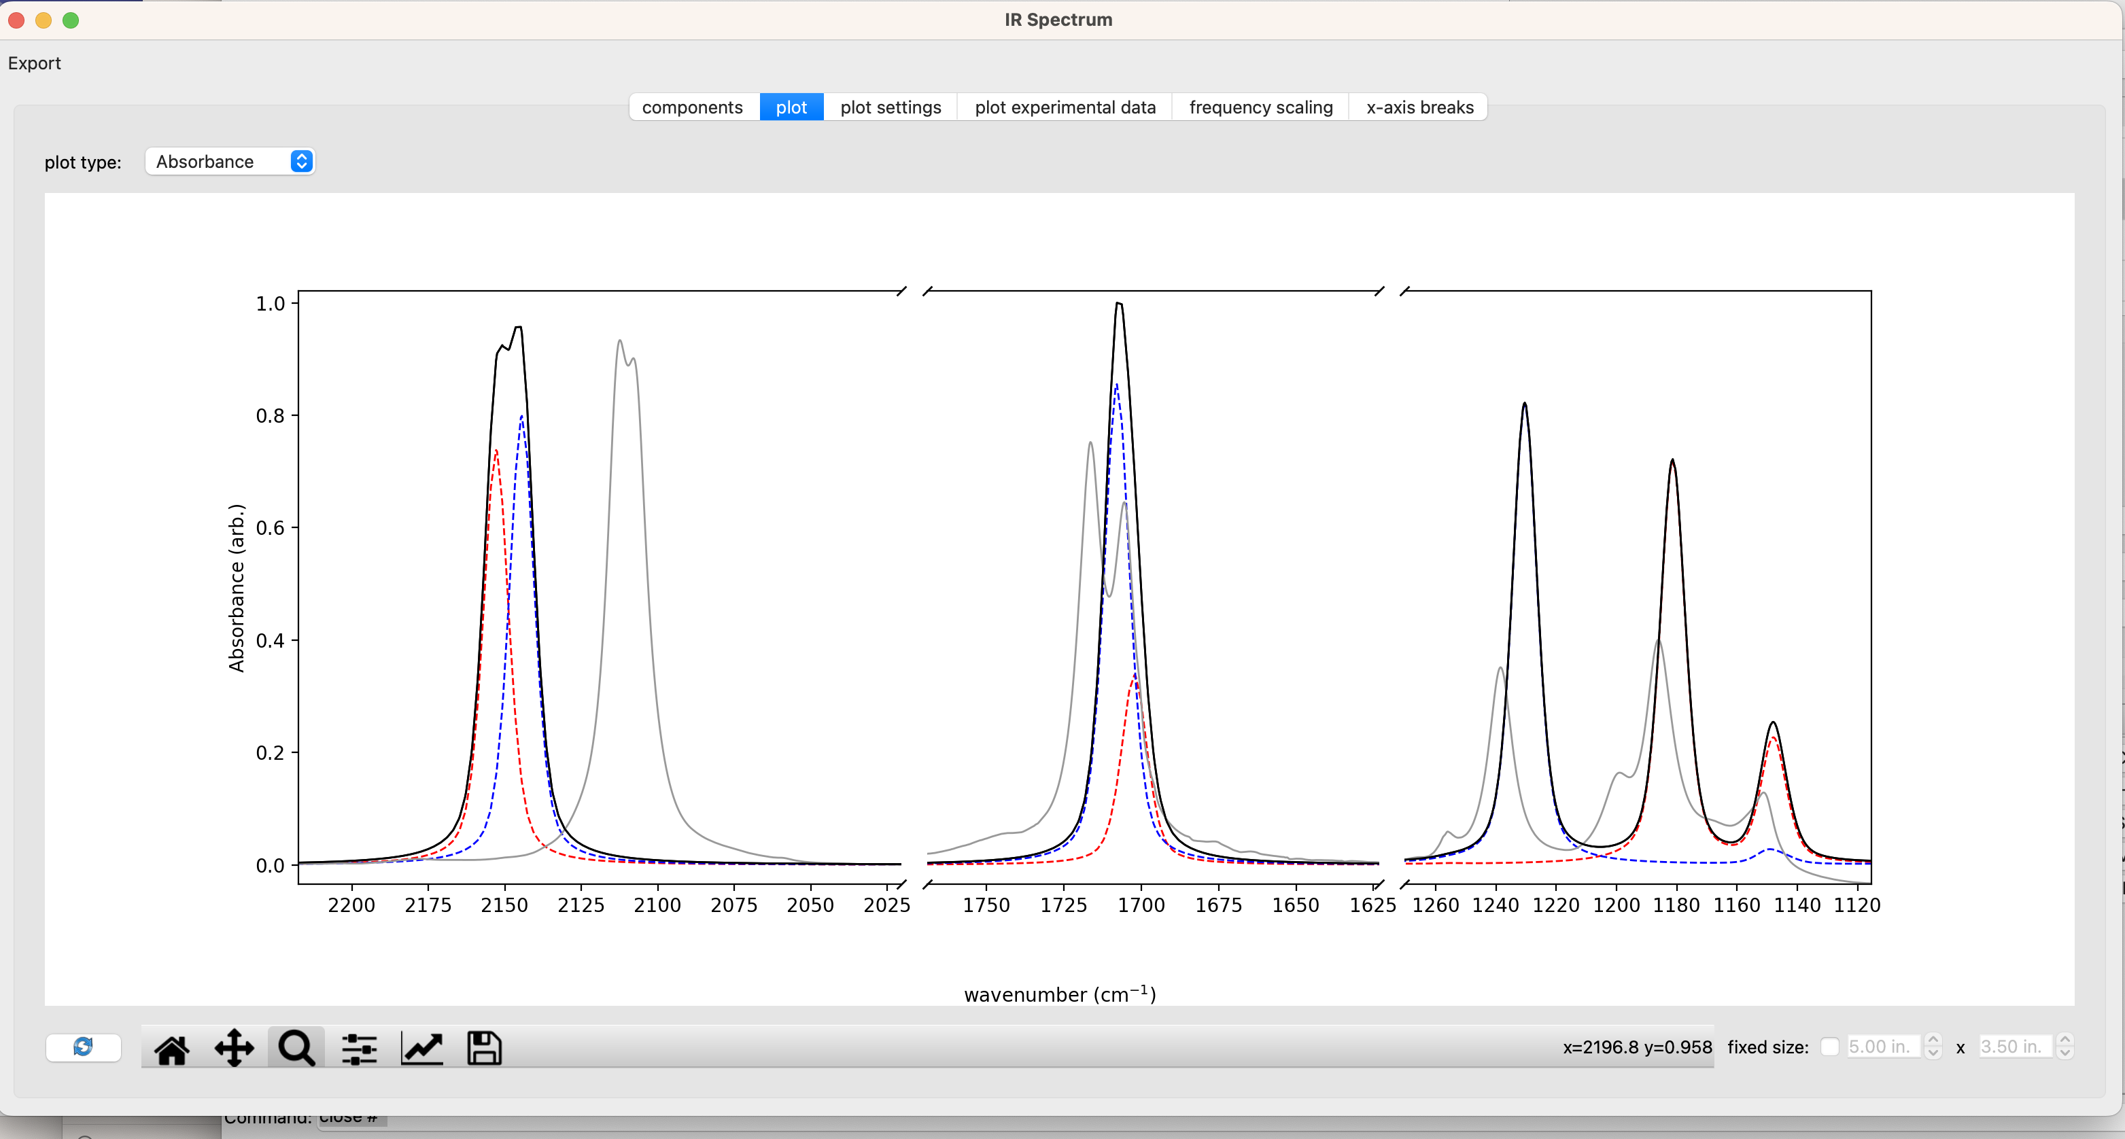The image size is (2125, 1139).
Task: Click the 1180 x-axis tick label
Action: tap(1676, 905)
